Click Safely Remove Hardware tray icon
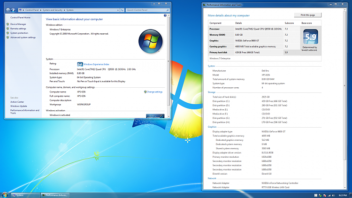Screen dimensions: 352x198 coord(320,196)
